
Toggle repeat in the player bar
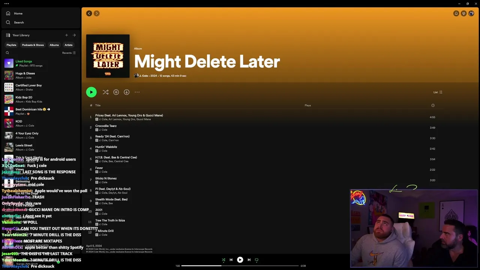click(256, 260)
